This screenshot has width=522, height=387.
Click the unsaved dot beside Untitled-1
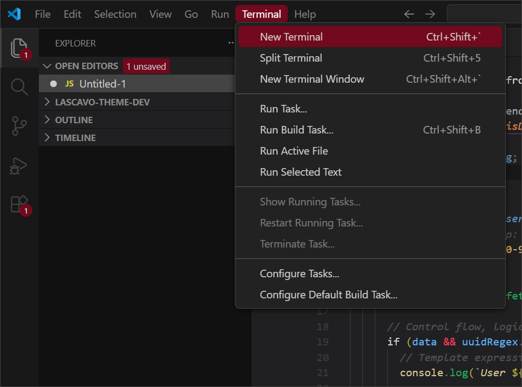pos(53,84)
